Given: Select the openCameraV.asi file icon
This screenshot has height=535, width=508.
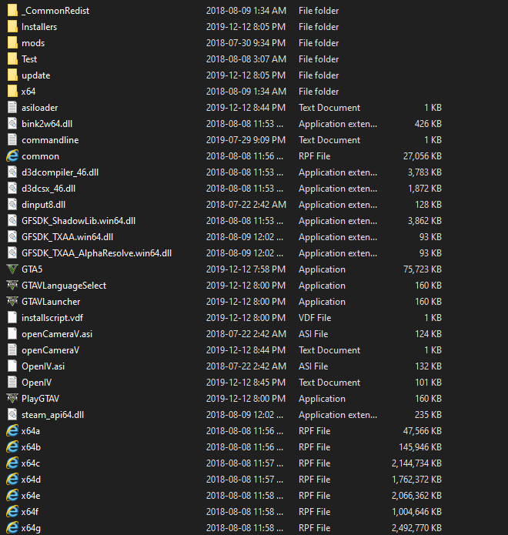Looking at the screenshot, I should [x=12, y=333].
